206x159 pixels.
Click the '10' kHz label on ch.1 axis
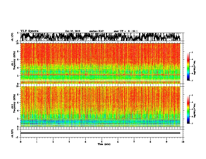point(17,43)
